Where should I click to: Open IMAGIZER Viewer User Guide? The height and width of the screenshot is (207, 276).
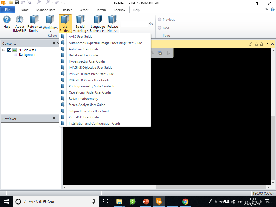click(105, 80)
